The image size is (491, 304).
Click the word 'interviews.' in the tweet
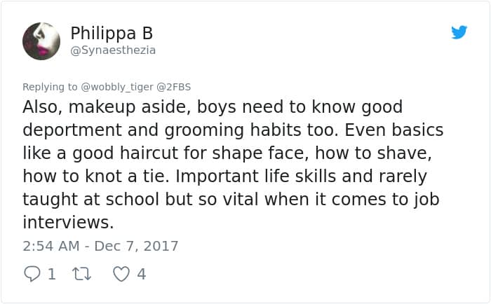tap(67, 222)
